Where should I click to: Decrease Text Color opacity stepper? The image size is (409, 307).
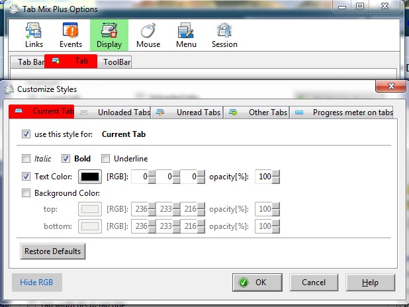(276, 180)
